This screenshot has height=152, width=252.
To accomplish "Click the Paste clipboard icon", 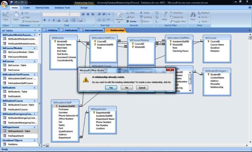I will click(16, 14).
